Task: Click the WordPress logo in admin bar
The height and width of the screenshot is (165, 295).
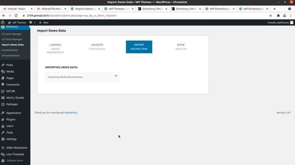Action: (3, 22)
